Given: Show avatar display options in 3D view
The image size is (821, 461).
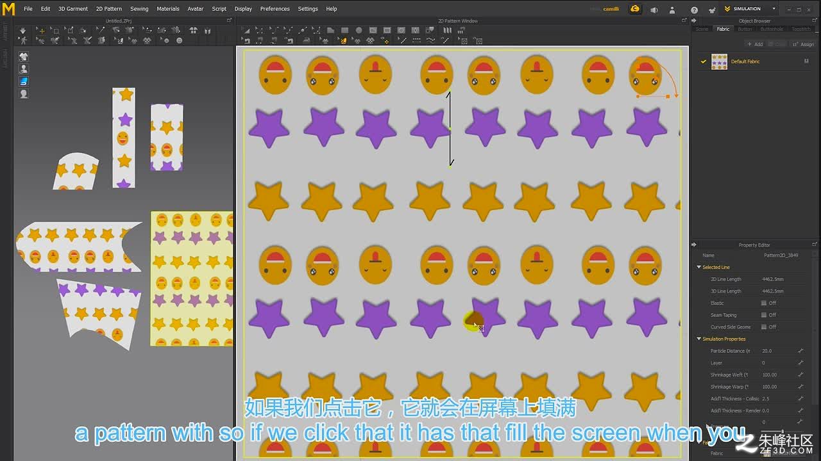Looking at the screenshot, I should [x=24, y=69].
